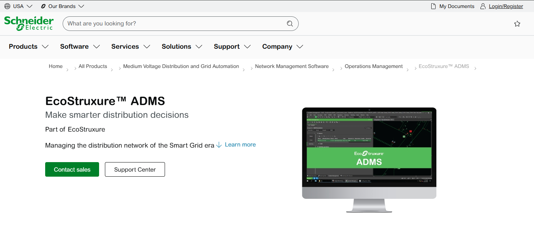Click the Contact sales button
This screenshot has width=534, height=237.
tap(72, 169)
